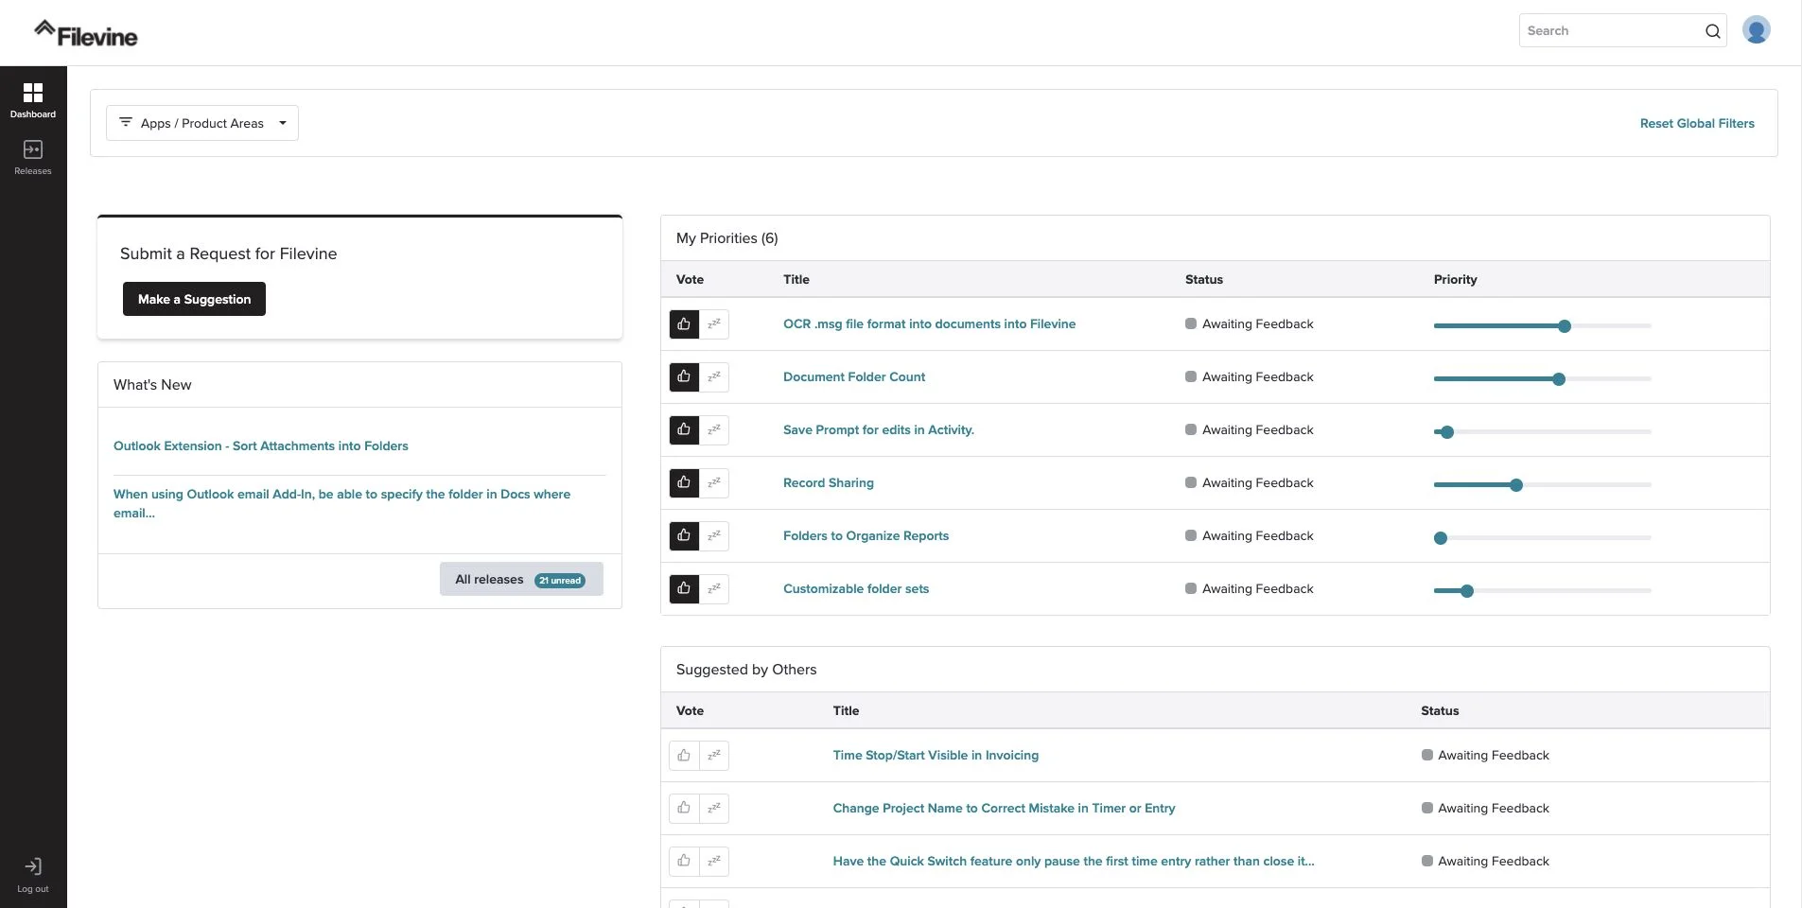
Task: Expand the Apps / Product Areas dropdown arrow
Action: click(282, 123)
